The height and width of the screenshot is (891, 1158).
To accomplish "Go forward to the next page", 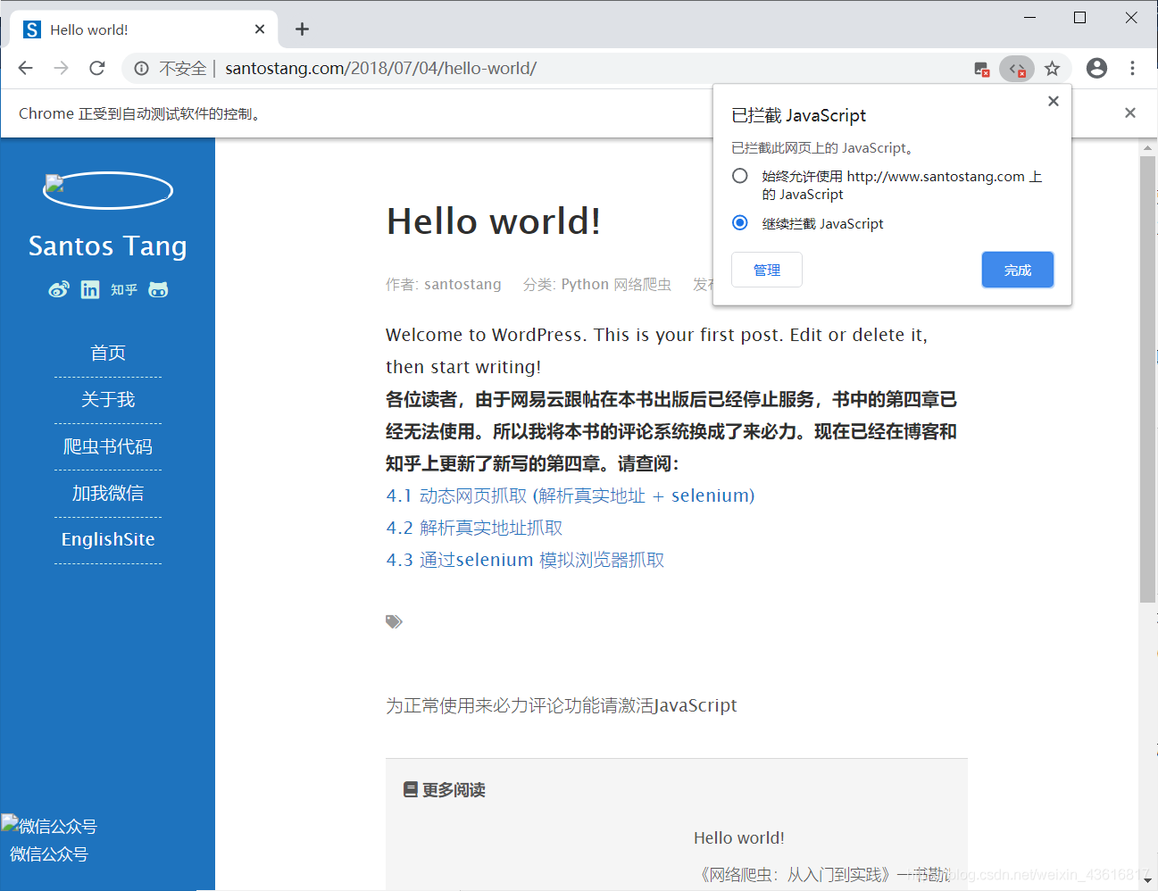I will coord(61,68).
